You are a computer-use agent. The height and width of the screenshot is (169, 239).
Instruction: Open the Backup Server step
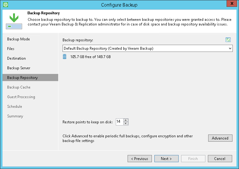pyautogui.click(x=19, y=68)
